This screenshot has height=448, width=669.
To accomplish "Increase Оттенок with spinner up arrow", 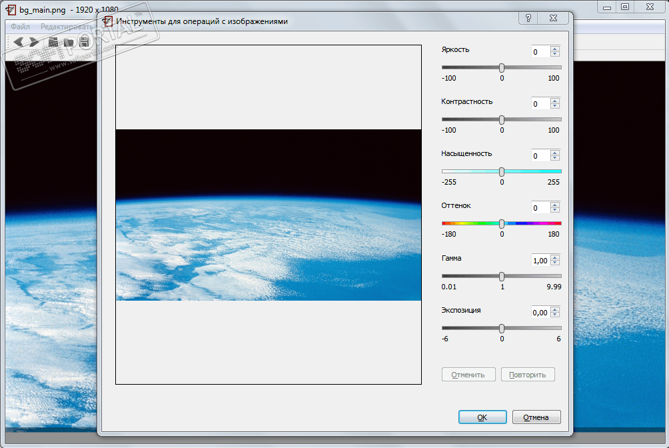I will click(x=554, y=205).
